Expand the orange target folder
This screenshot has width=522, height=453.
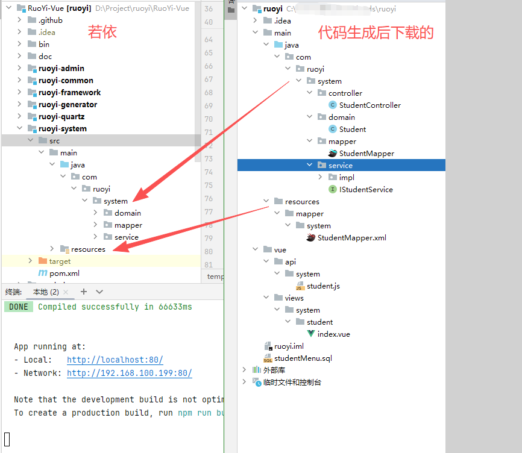31,261
